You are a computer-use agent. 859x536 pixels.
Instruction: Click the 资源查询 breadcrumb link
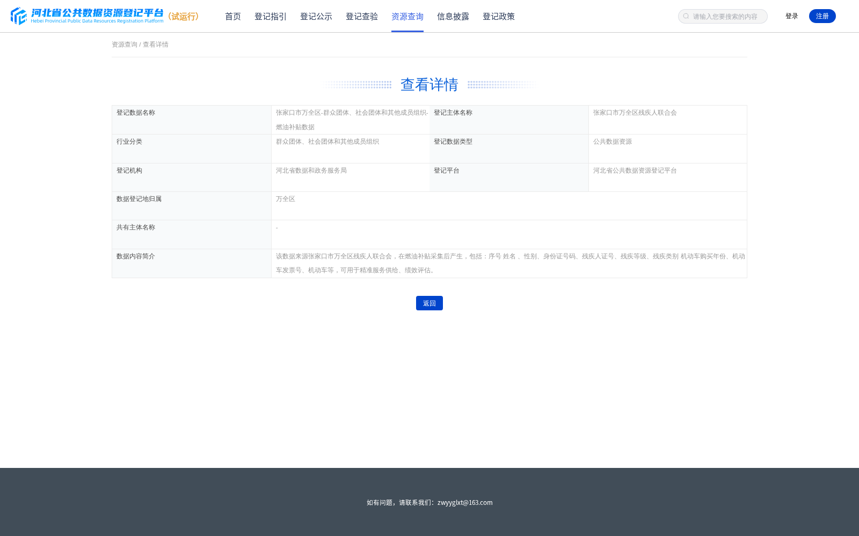pos(125,44)
